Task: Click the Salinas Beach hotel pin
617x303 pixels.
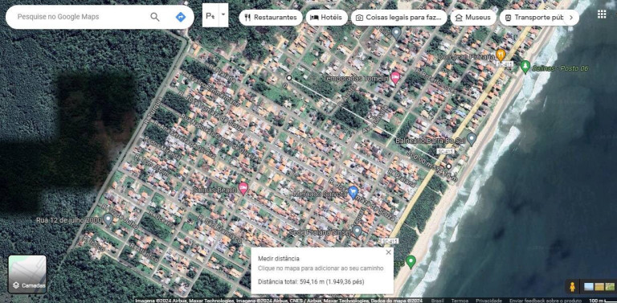Action: click(x=243, y=188)
